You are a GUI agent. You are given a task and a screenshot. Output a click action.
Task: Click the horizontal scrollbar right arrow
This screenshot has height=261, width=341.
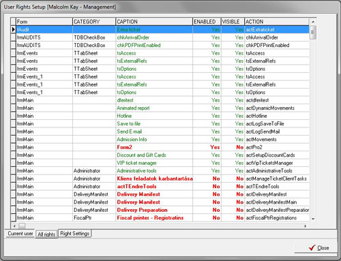pos(306,226)
